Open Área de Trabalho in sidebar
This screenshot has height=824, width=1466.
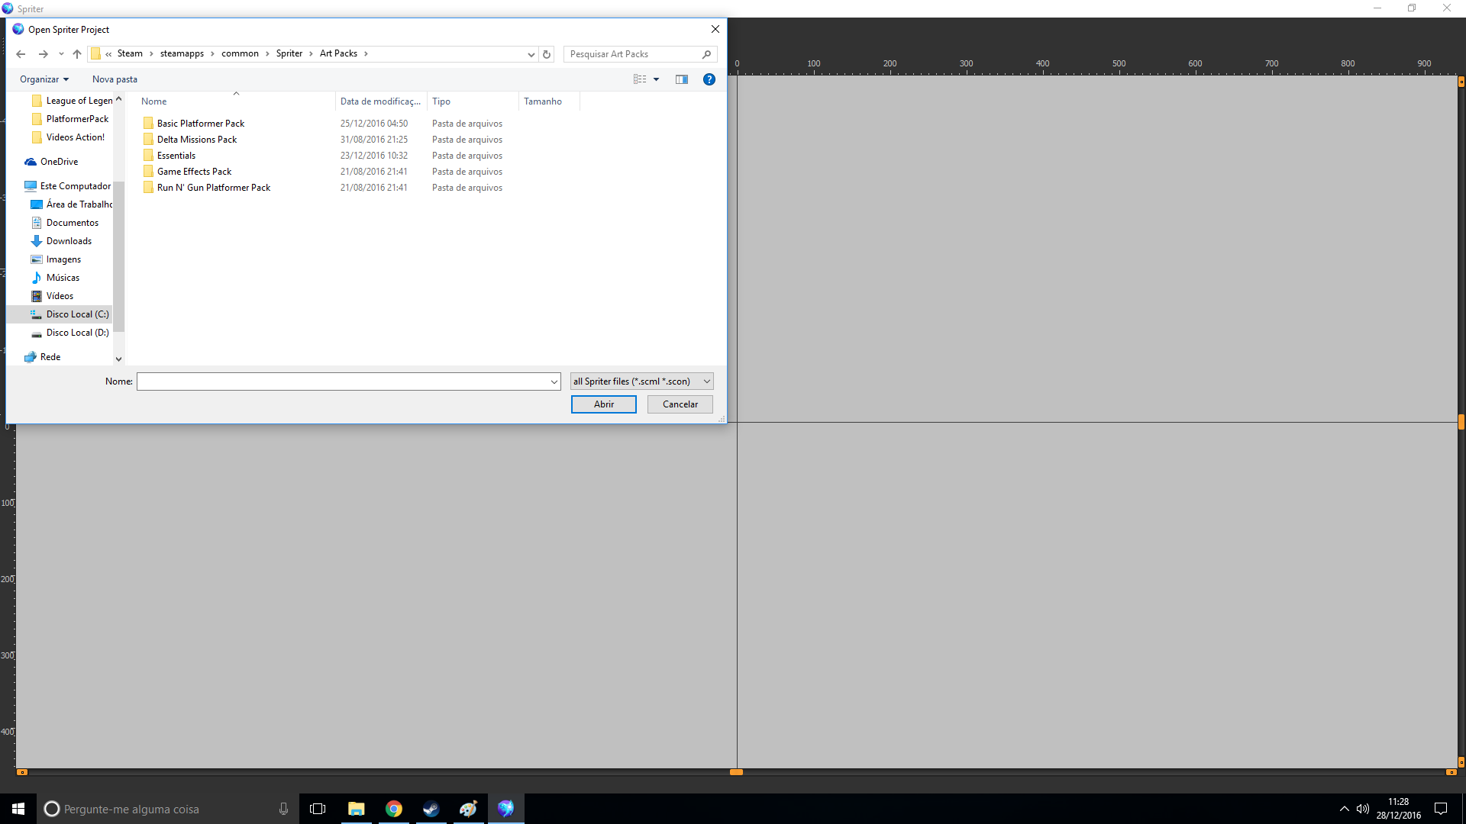pyautogui.click(x=72, y=204)
